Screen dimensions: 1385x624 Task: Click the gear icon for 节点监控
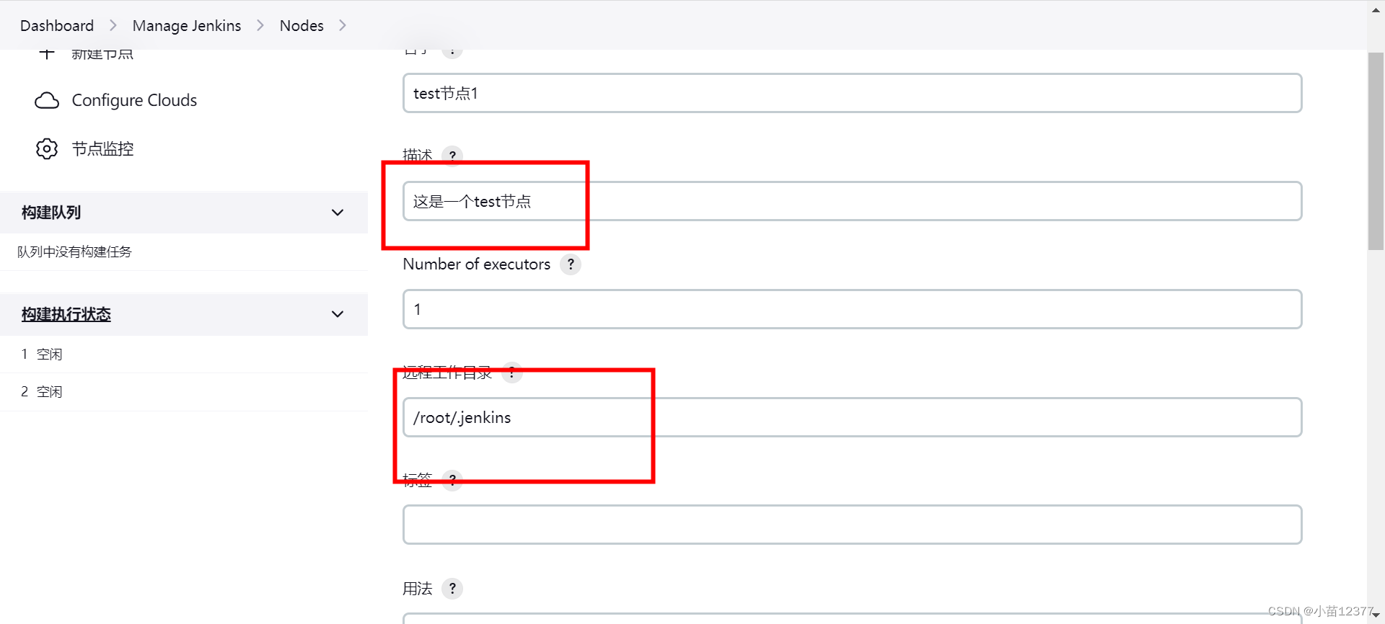[47, 149]
